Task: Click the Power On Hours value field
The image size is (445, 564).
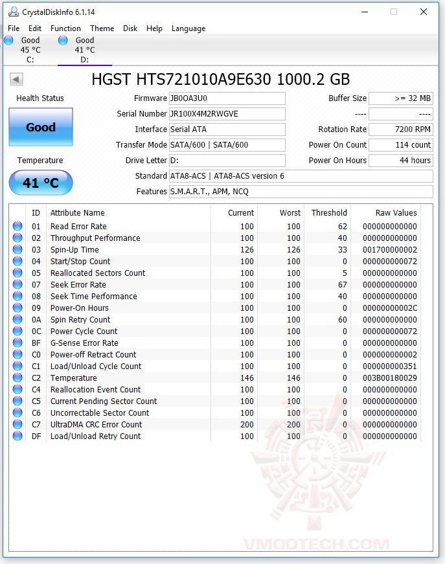Action: [x=401, y=160]
